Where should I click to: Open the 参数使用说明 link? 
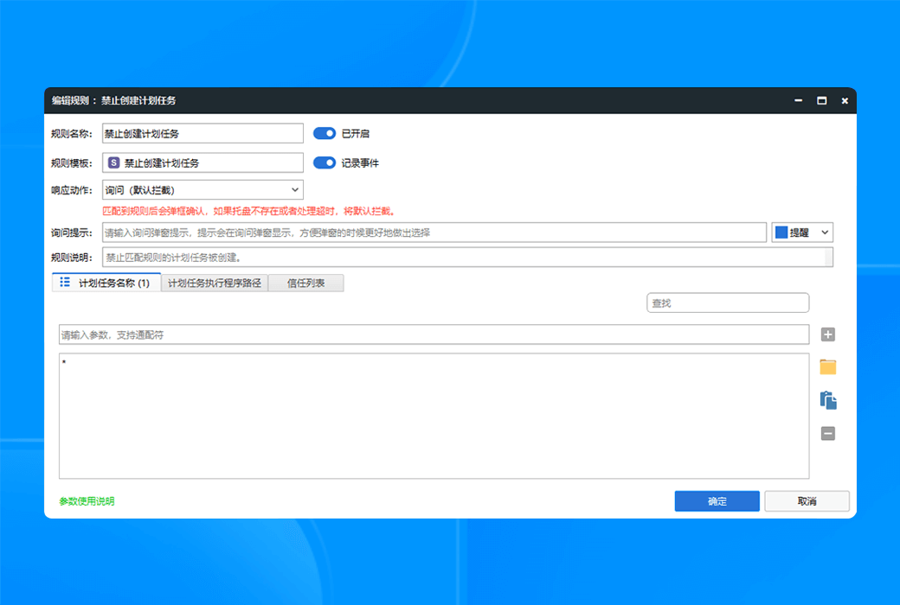87,501
